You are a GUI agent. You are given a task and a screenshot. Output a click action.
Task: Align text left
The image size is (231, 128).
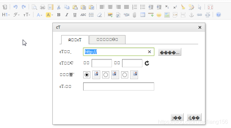point(102,7)
